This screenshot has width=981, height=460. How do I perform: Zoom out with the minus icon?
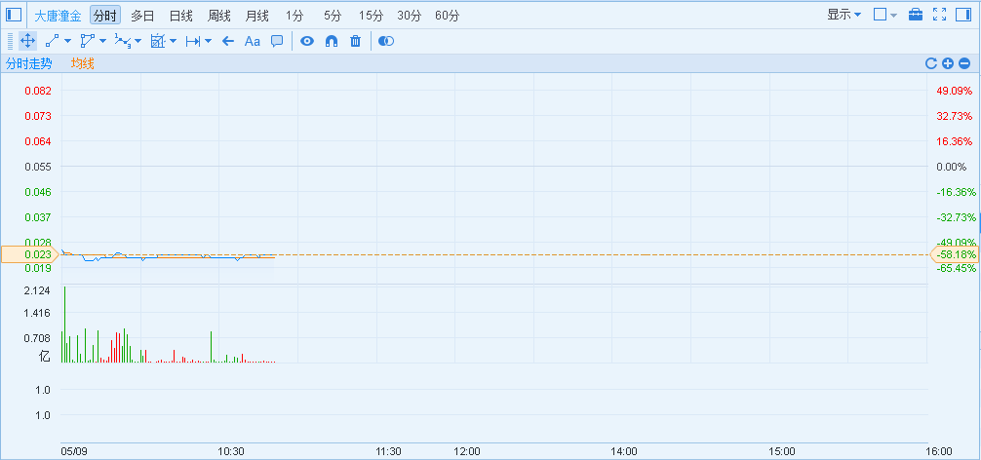coord(964,63)
